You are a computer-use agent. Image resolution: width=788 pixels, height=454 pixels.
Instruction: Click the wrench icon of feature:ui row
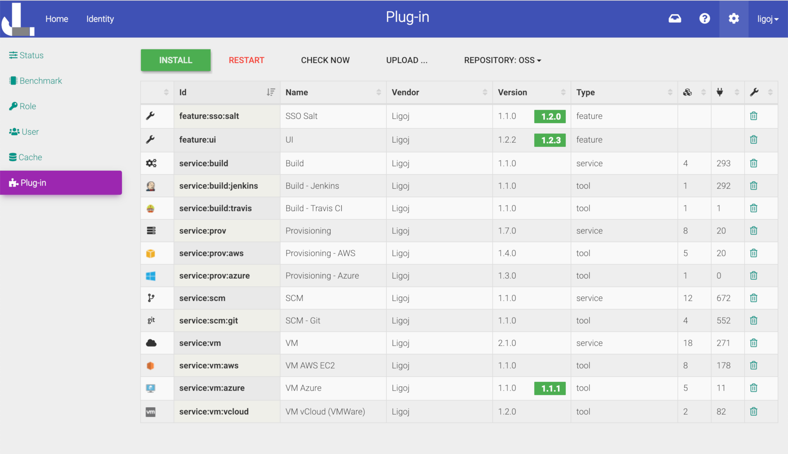click(151, 140)
